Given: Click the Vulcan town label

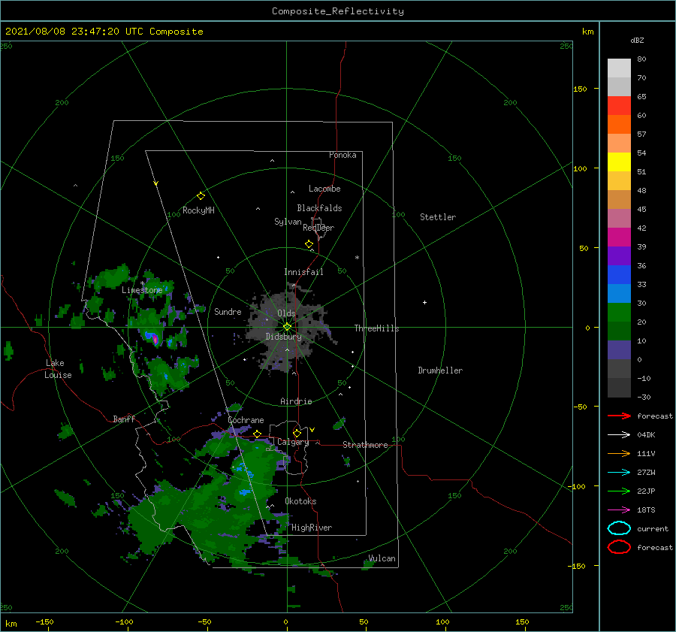Looking at the screenshot, I should click(x=382, y=558).
